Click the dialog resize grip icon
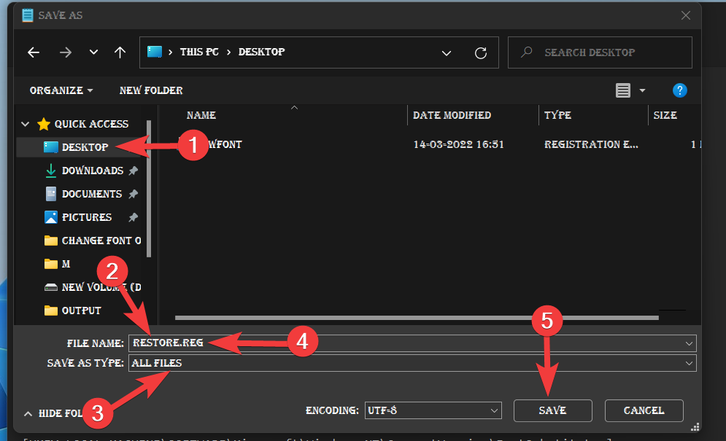This screenshot has height=441, width=726. 695,427
